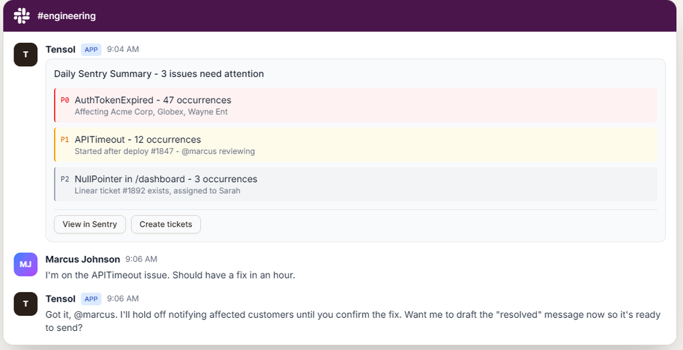Click the Tensol avatar on the 9:04 AM message

tap(26, 55)
